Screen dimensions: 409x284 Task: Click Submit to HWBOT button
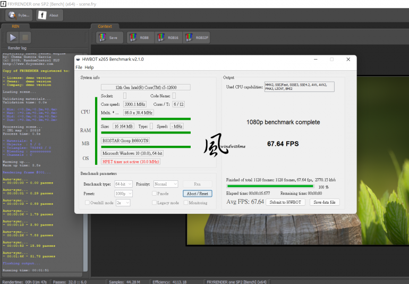pos(285,202)
